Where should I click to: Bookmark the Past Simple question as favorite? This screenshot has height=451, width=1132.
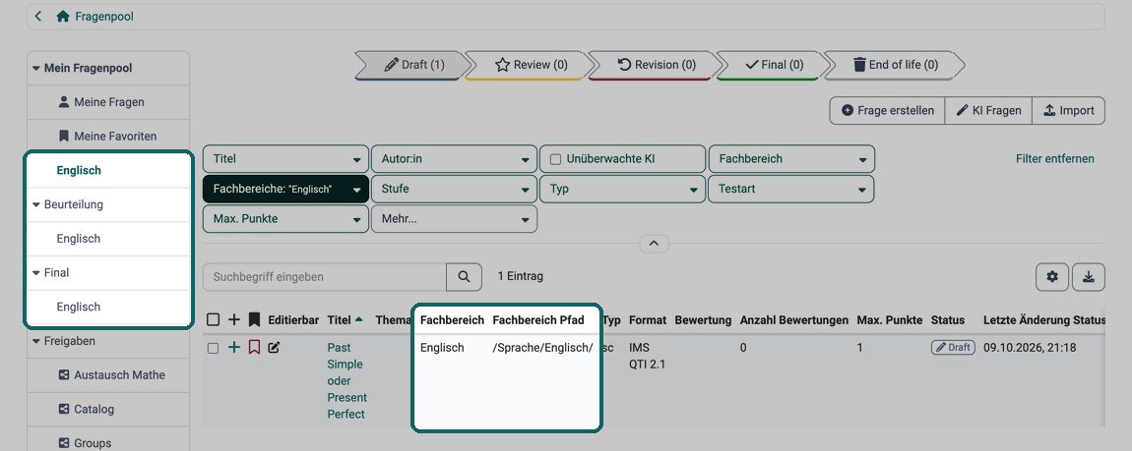254,348
